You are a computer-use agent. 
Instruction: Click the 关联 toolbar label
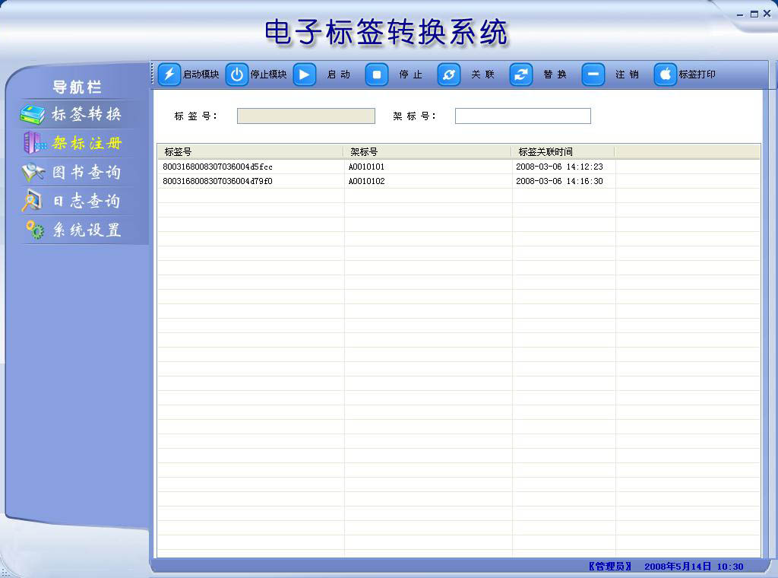(482, 75)
